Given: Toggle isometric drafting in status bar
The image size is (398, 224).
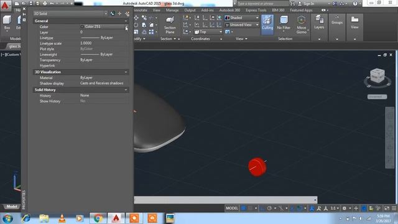Looking at the screenshot, I should [280, 208].
